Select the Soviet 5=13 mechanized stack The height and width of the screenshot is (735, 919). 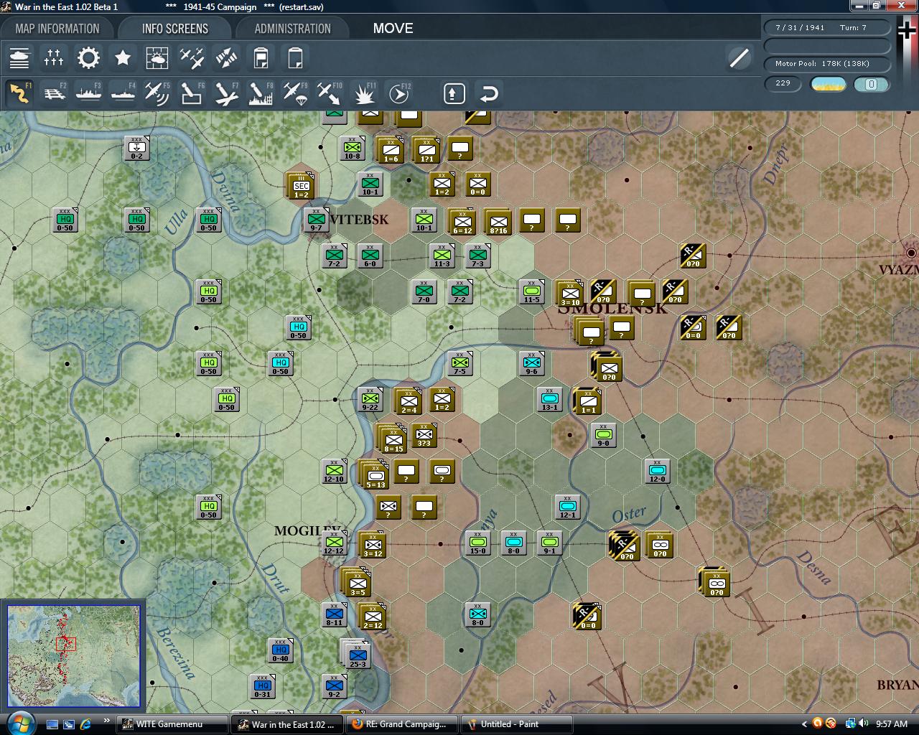coord(375,475)
